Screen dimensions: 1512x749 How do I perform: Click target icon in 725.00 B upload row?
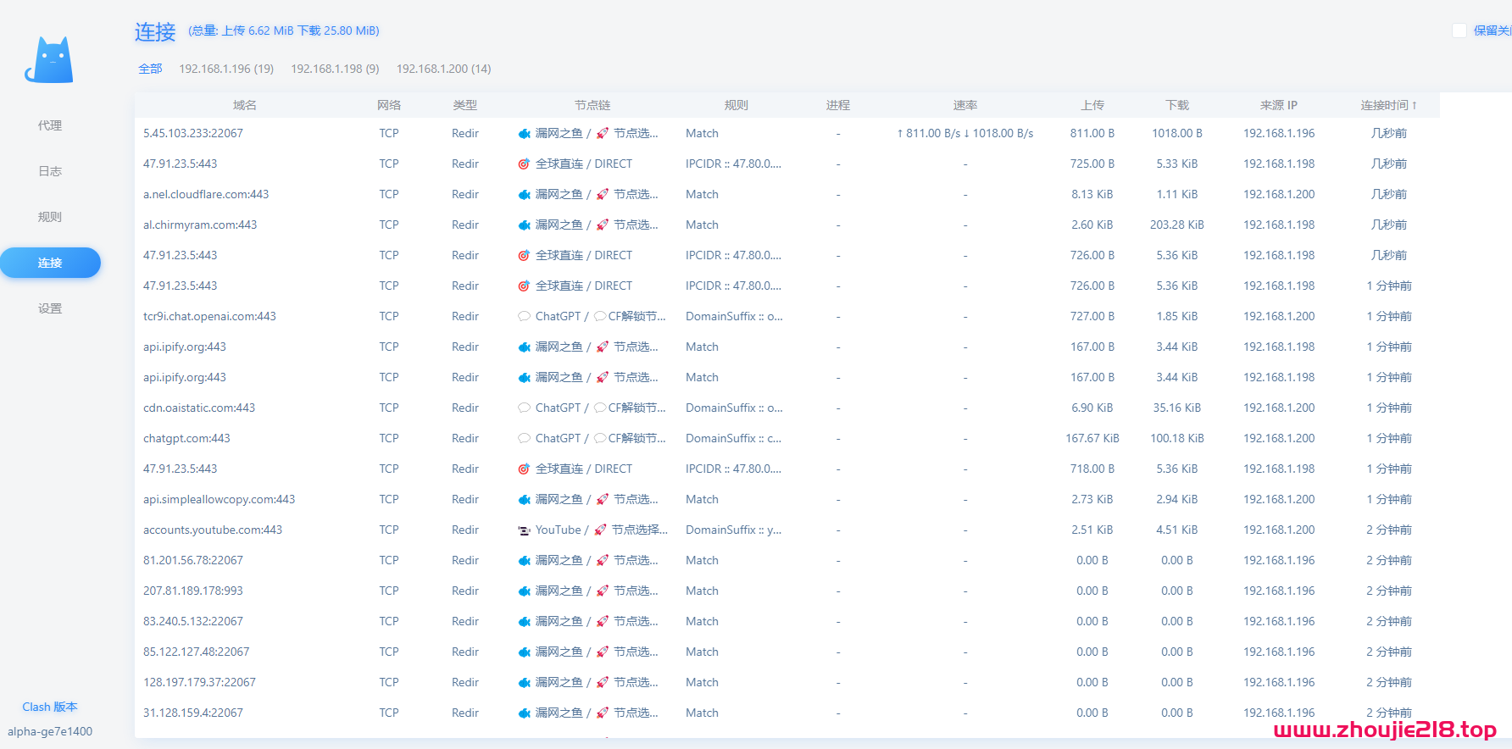[525, 164]
